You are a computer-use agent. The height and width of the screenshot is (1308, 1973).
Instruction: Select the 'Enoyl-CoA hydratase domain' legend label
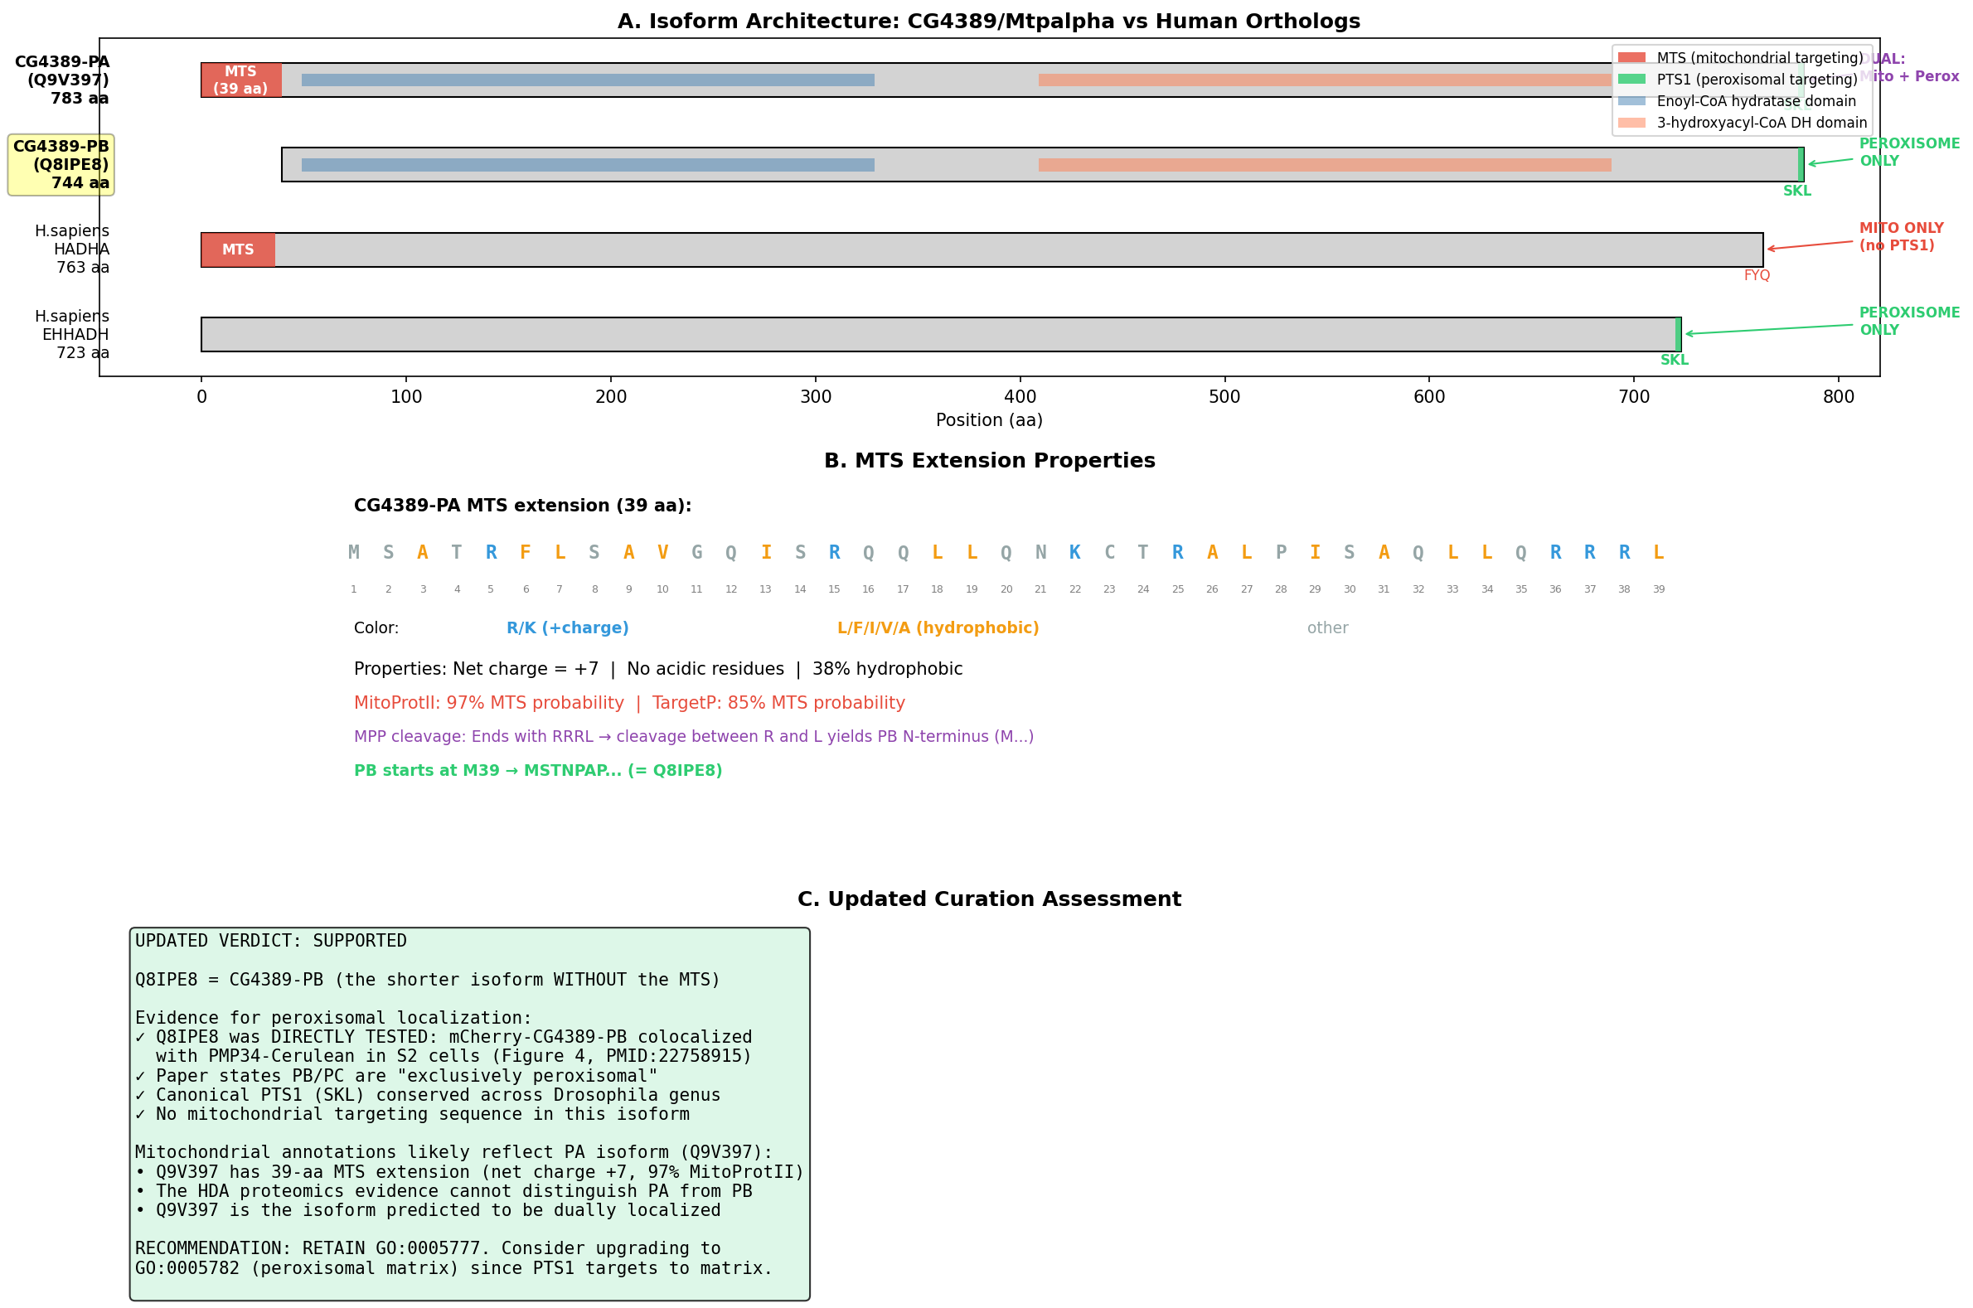click(1756, 102)
